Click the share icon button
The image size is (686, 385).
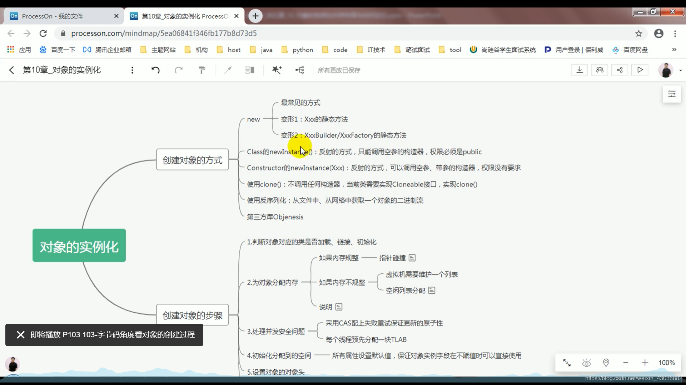click(620, 70)
